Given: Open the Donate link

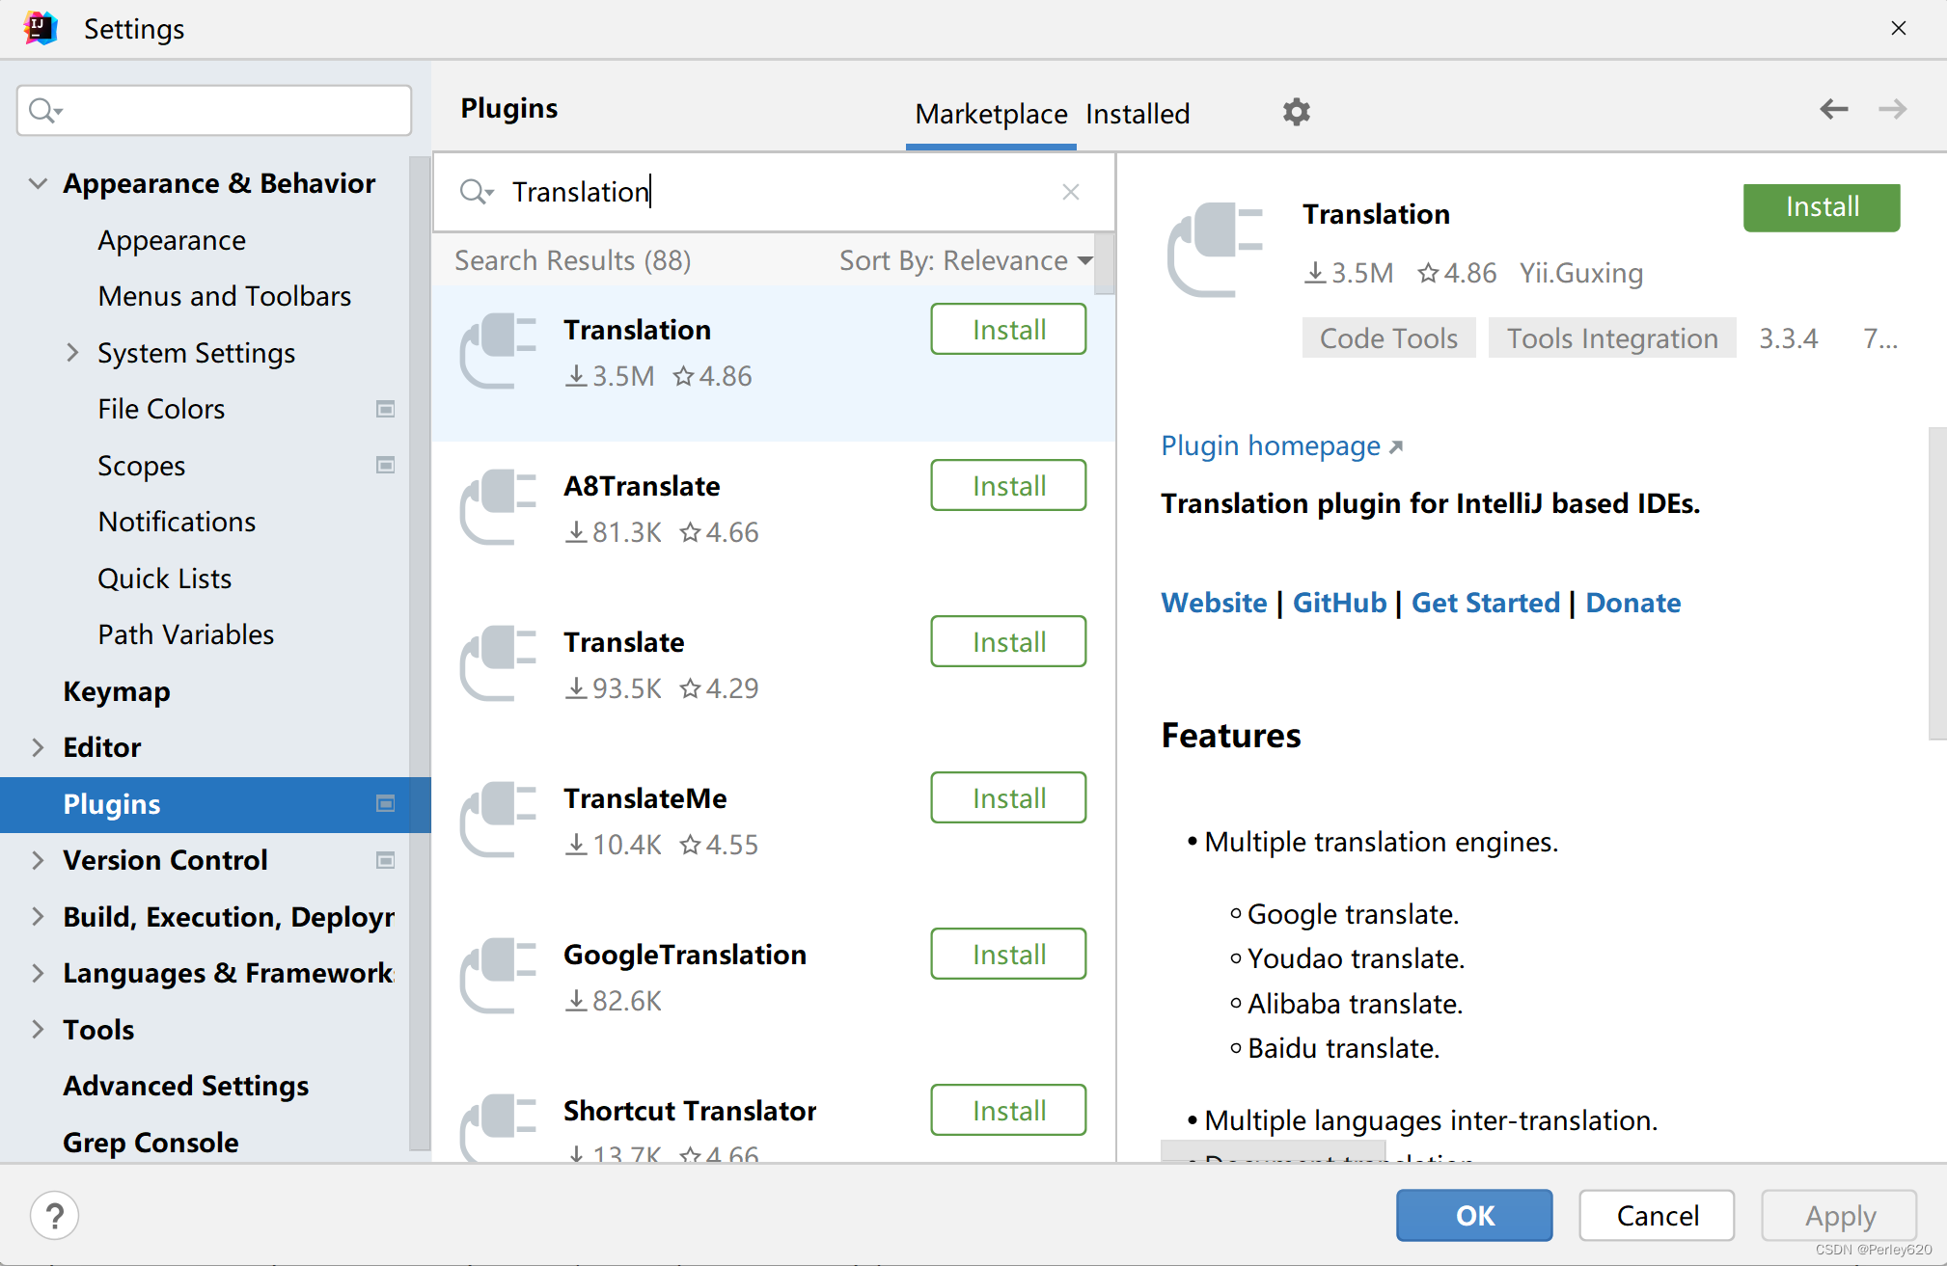Looking at the screenshot, I should [1633, 603].
